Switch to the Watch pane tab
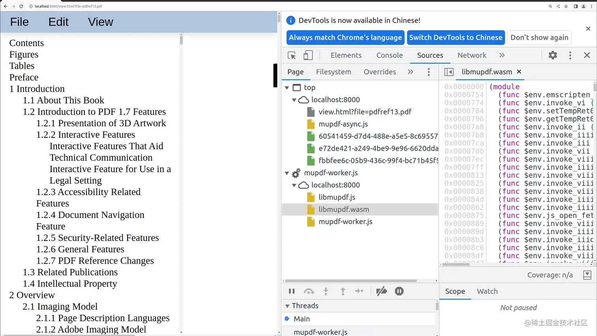 click(x=487, y=291)
